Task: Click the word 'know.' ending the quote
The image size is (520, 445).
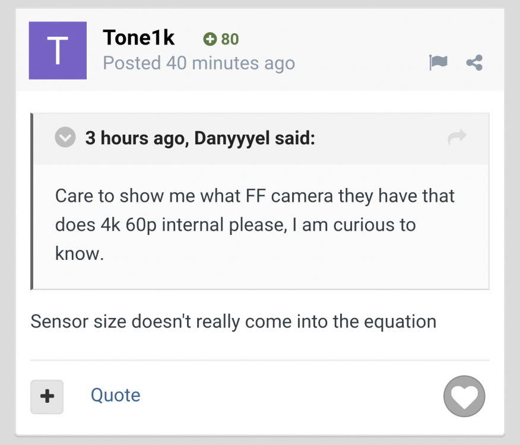Action: pyautogui.click(x=80, y=253)
